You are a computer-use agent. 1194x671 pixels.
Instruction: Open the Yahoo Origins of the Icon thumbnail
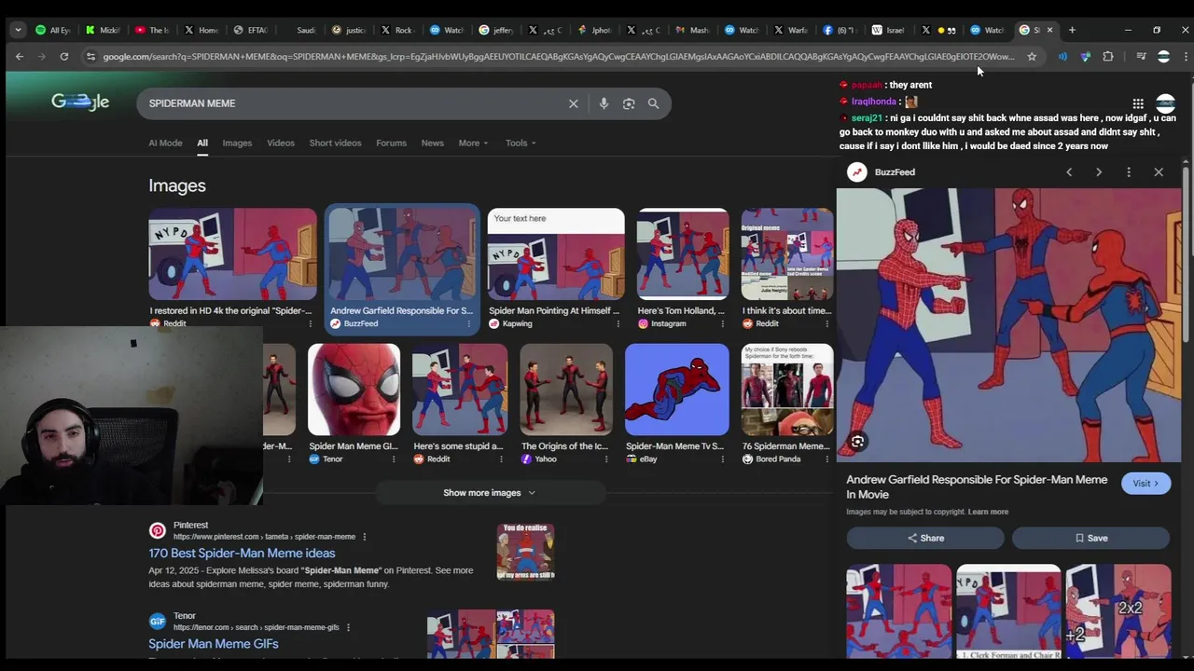[x=566, y=390]
